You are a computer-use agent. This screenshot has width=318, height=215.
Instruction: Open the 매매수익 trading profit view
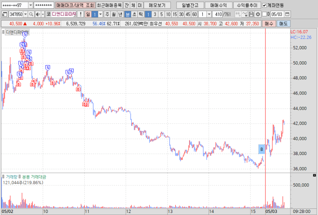click(218, 5)
